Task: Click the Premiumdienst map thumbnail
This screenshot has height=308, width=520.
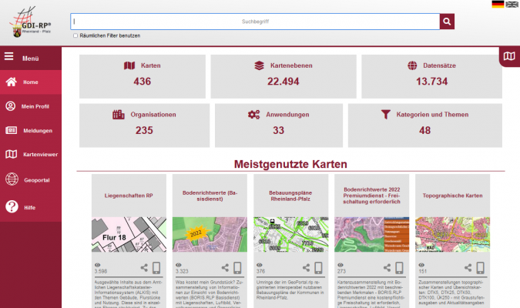Action: 372,234
